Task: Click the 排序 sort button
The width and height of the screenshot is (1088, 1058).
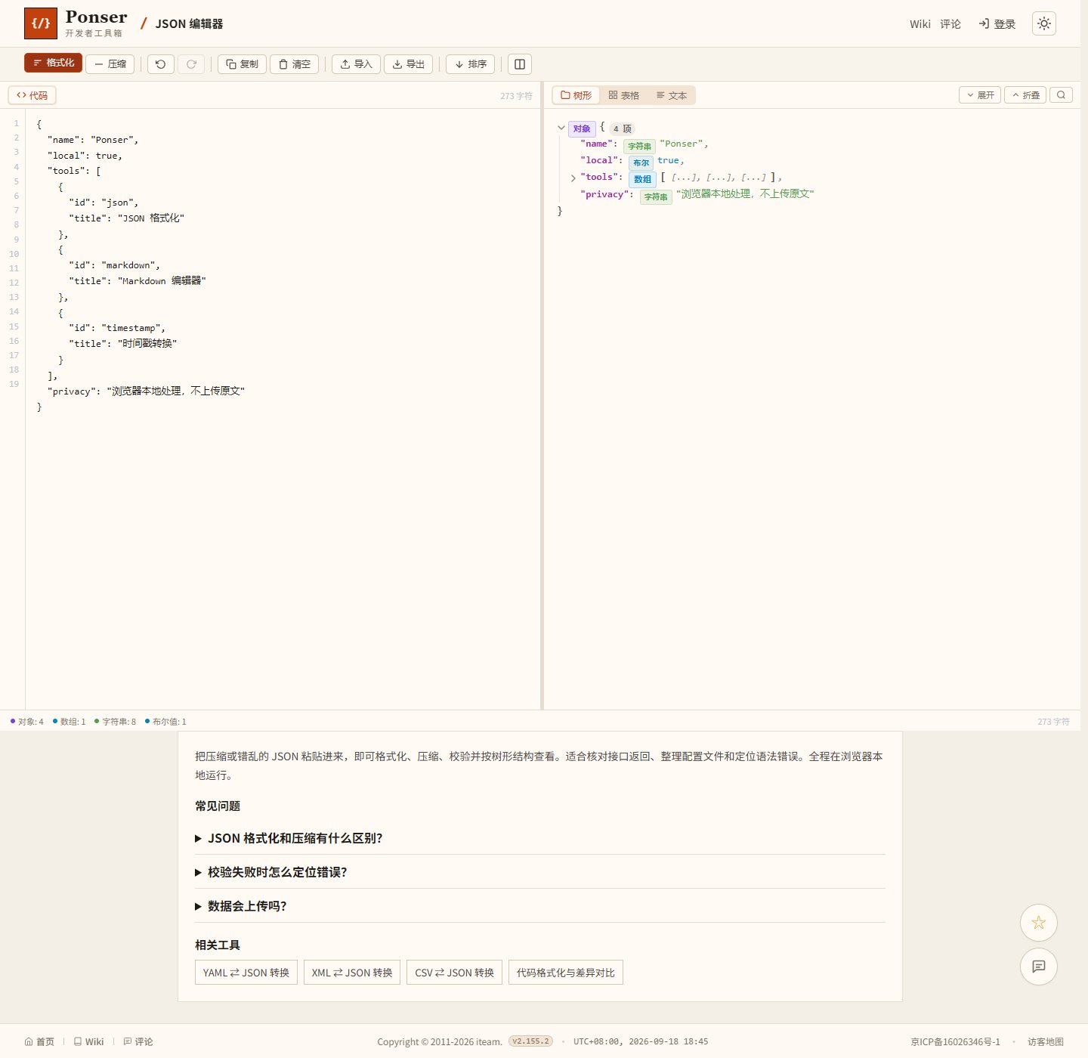Action: 470,64
